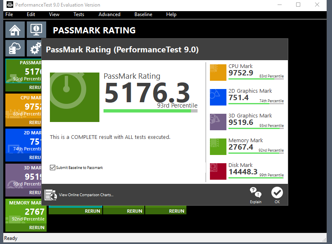Click the CPU Mark 83rd percentile bar
The image size is (332, 244).
[256, 79]
